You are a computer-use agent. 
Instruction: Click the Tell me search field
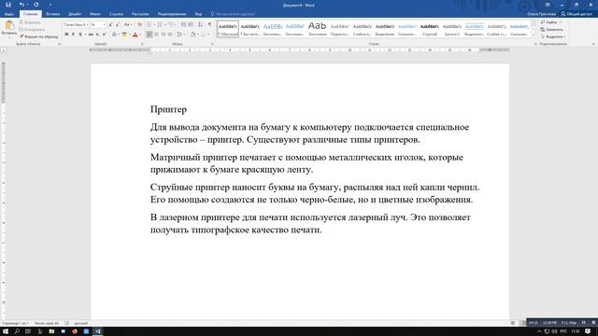233,14
